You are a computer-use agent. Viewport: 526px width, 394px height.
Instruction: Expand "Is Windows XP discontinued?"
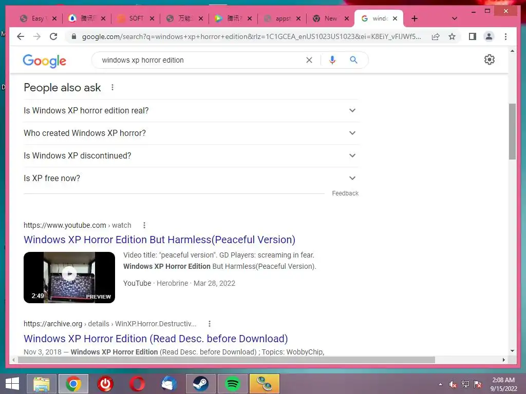[x=191, y=156]
